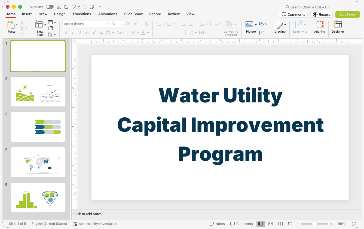Toggle Notes in the status bar

click(x=217, y=224)
